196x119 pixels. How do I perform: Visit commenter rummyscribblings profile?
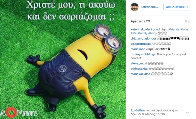(x=143, y=54)
